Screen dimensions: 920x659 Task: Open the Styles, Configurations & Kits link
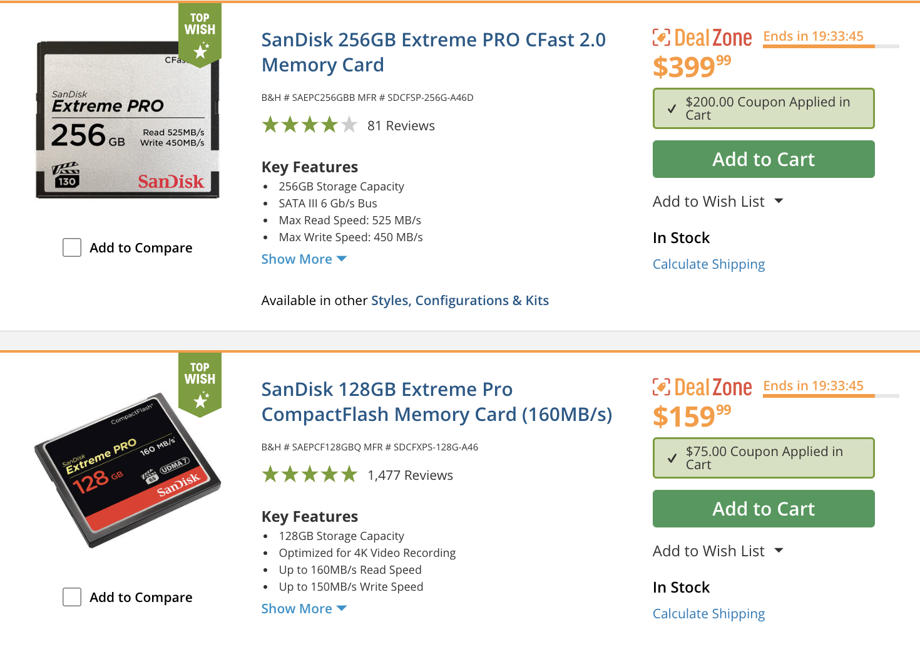point(459,301)
